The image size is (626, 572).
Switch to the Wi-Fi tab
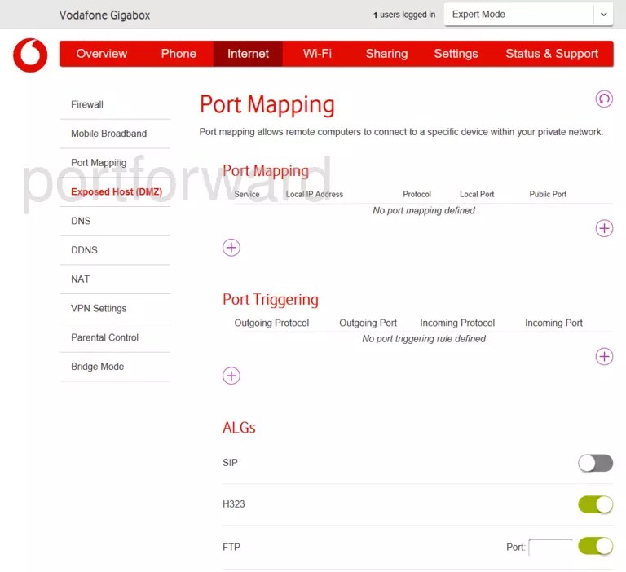coord(317,54)
